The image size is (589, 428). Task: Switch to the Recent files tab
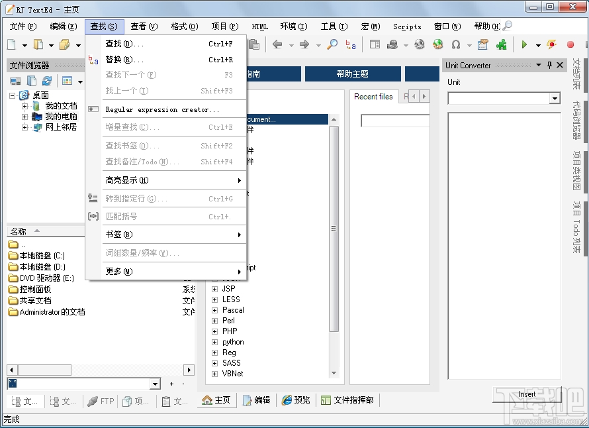373,97
